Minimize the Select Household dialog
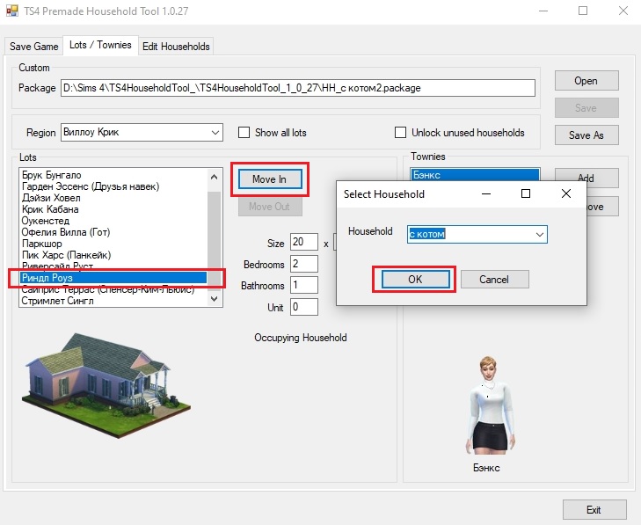The image size is (641, 525). click(485, 193)
